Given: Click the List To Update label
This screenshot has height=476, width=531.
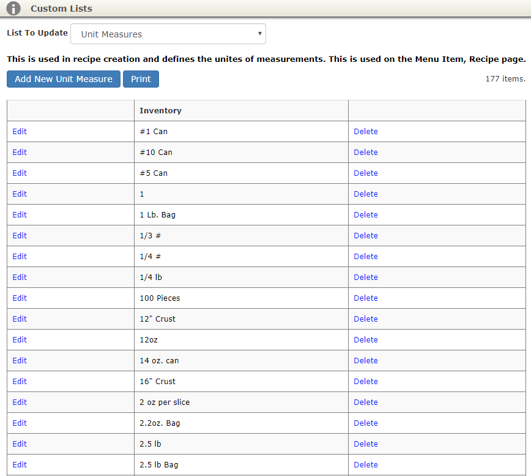Looking at the screenshot, I should pos(37,33).
